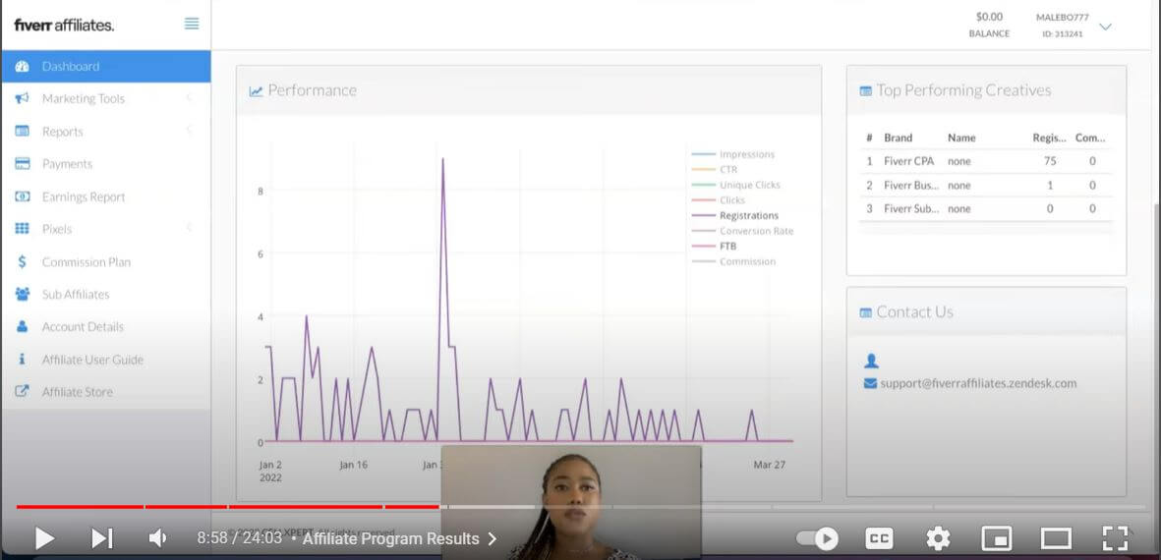Sort table by Regis... column header
The image size is (1161, 560).
click(1049, 138)
